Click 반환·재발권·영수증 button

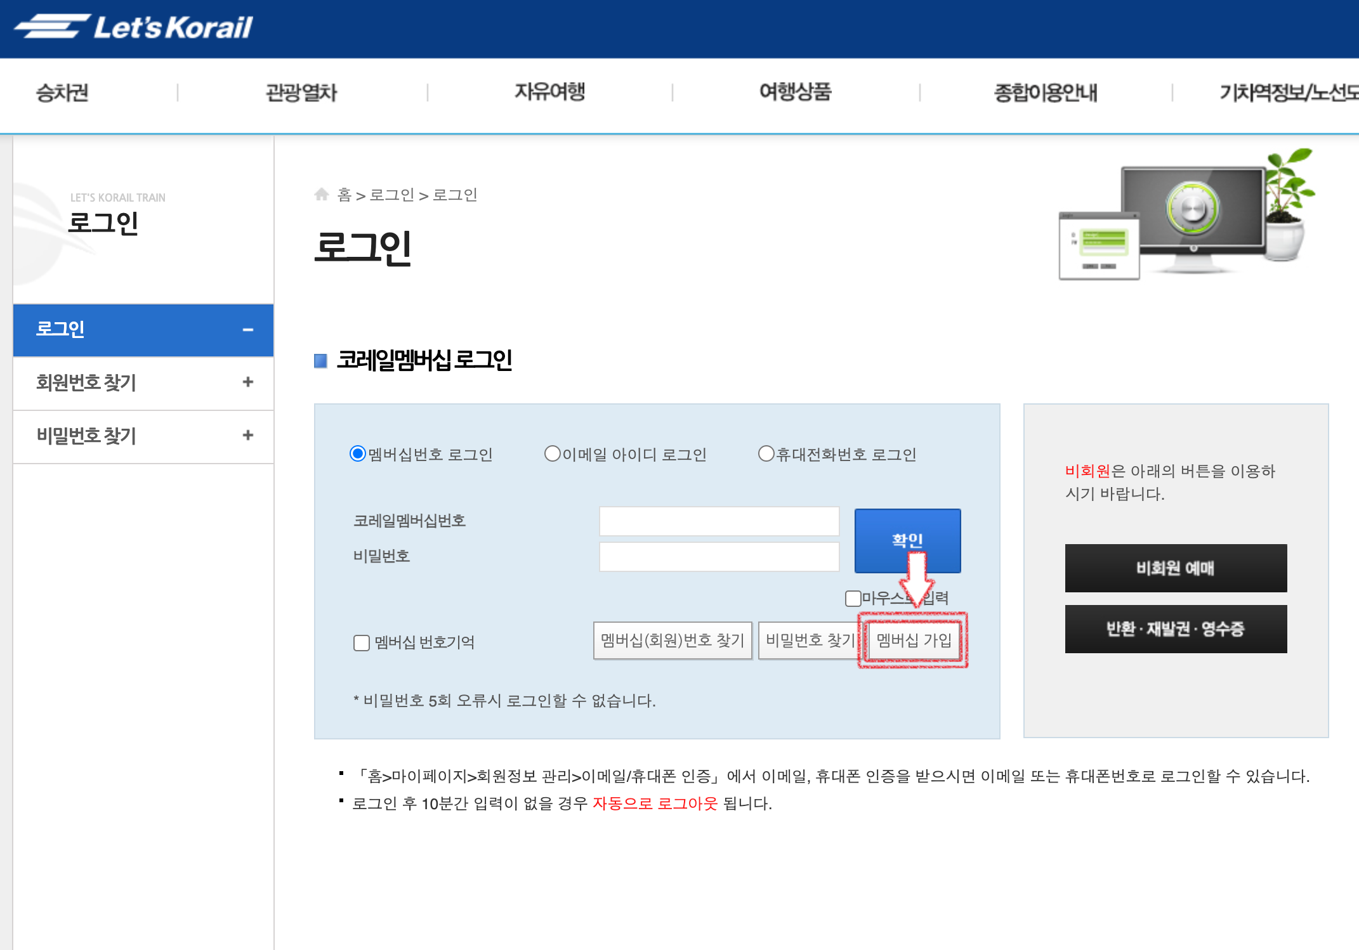(1175, 629)
